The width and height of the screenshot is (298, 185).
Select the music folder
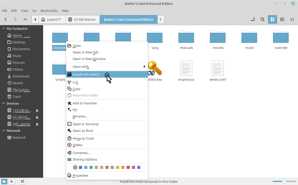click(x=249, y=40)
